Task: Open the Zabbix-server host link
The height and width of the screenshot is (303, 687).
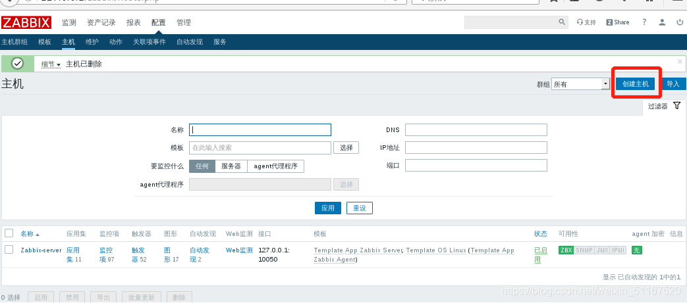Action: click(41, 250)
